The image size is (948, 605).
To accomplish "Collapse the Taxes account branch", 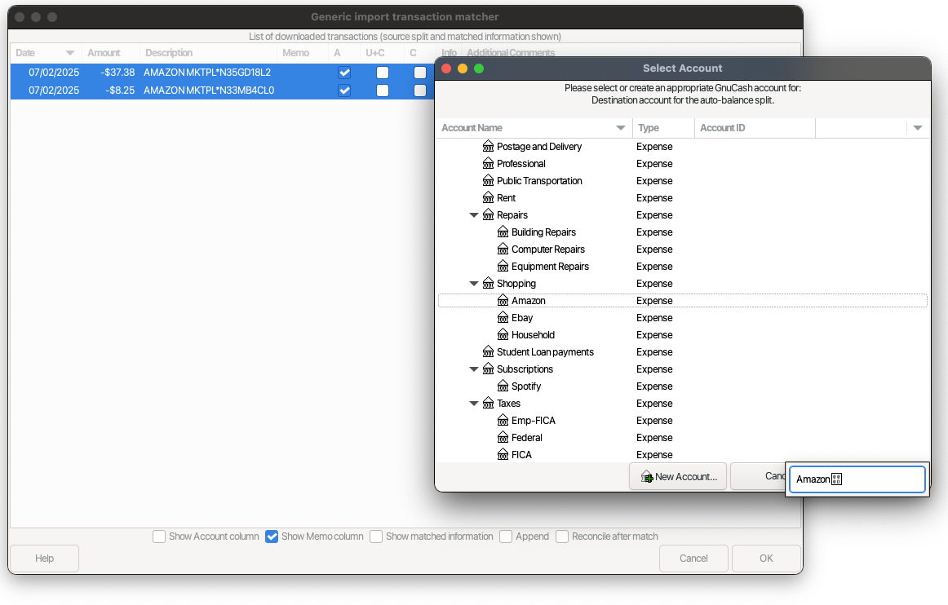I will point(474,404).
